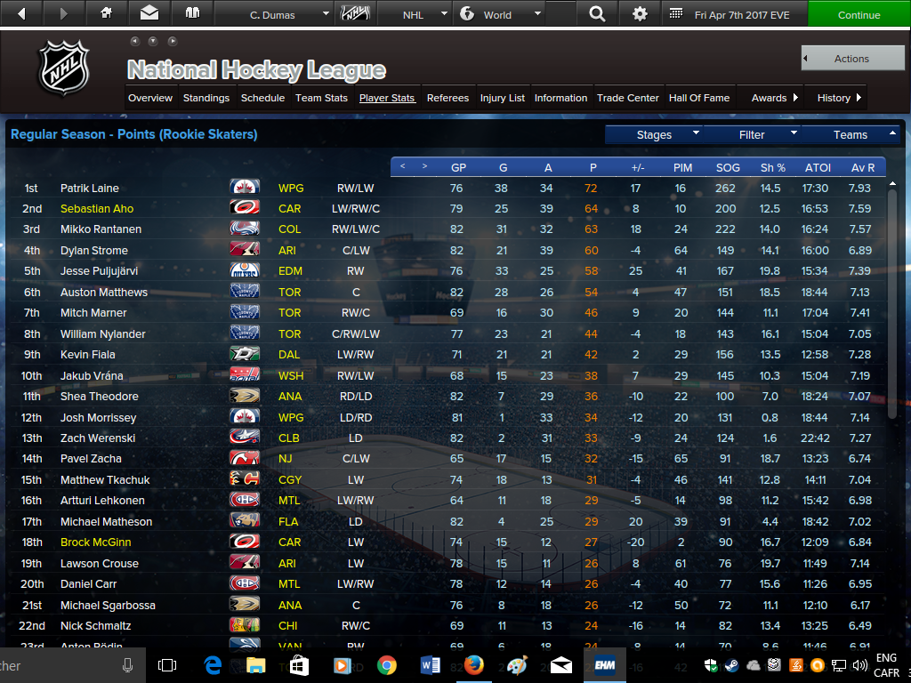Open Microsoft Edge from the taskbar
This screenshot has height=683, width=911.
click(213, 665)
